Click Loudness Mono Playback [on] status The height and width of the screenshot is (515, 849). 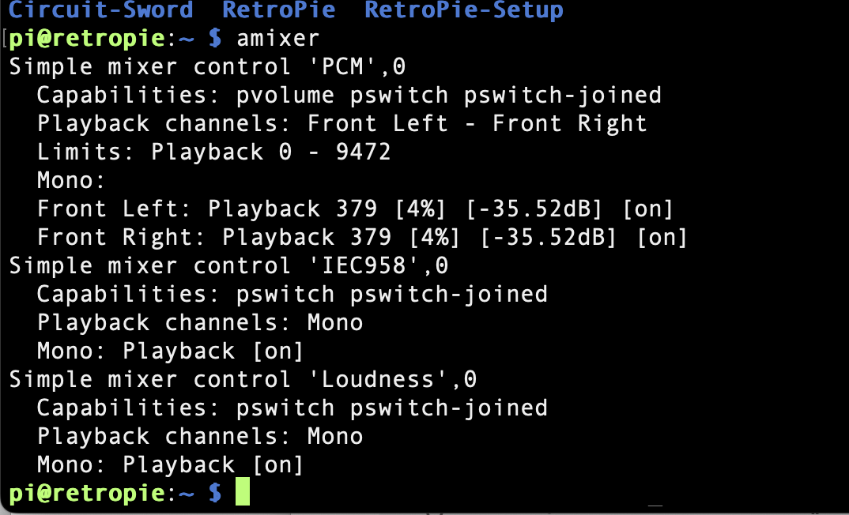click(278, 464)
